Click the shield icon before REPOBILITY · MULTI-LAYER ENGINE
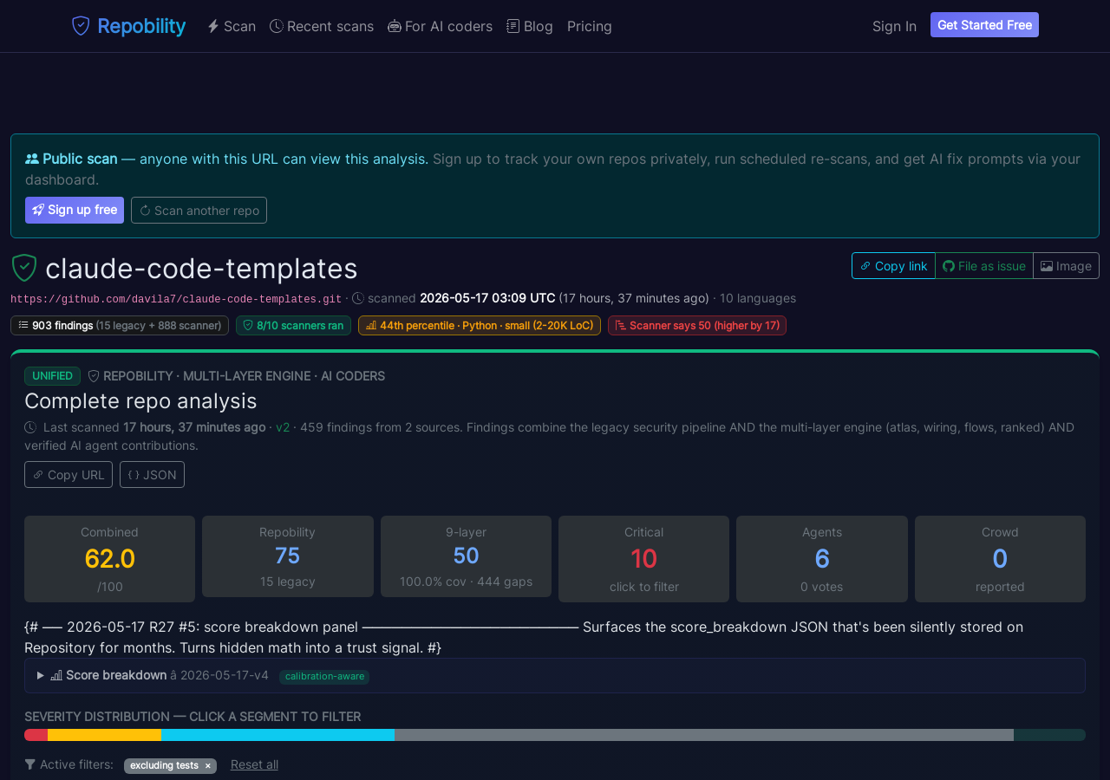 94,376
